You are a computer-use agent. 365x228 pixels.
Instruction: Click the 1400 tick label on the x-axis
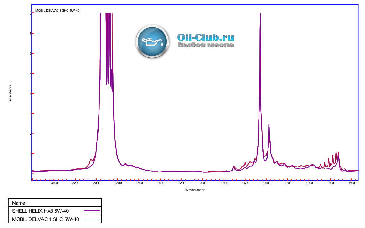coord(267,183)
